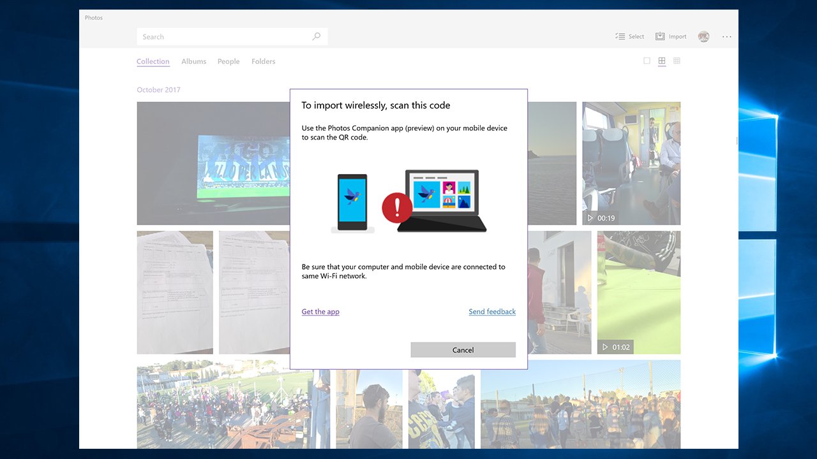Screen dimensions: 817x459
Task: Click the Select checklist icon
Action: [x=620, y=36]
